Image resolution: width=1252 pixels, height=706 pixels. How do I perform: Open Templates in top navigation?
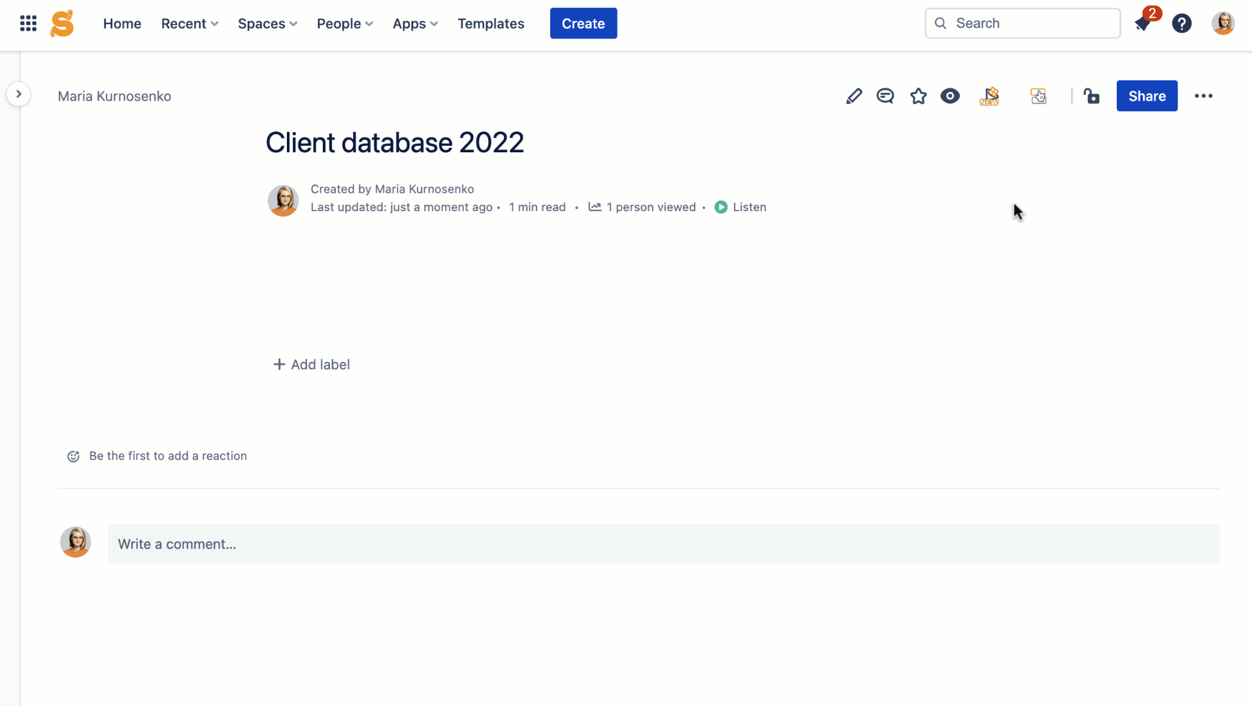[x=491, y=24]
